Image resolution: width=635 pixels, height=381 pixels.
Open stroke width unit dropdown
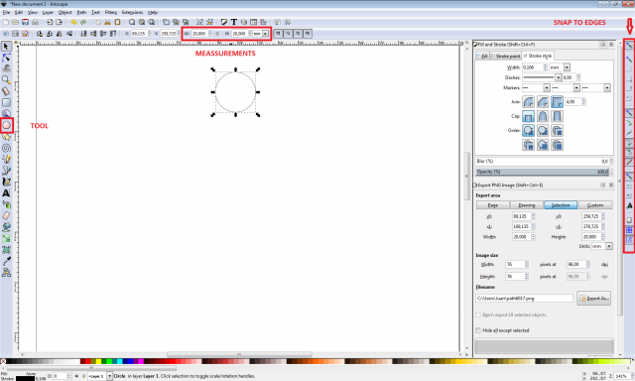[567, 67]
